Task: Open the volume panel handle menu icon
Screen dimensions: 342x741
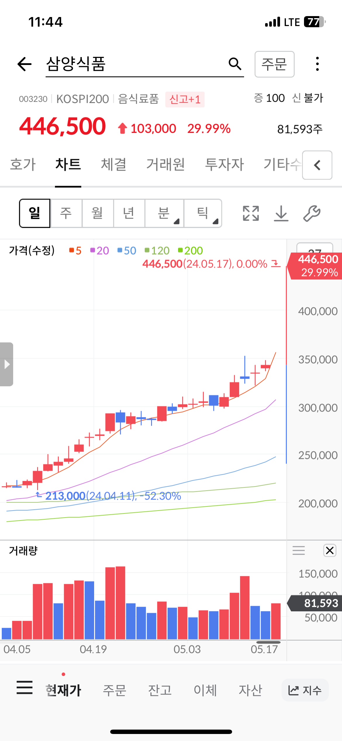Action: [x=298, y=550]
